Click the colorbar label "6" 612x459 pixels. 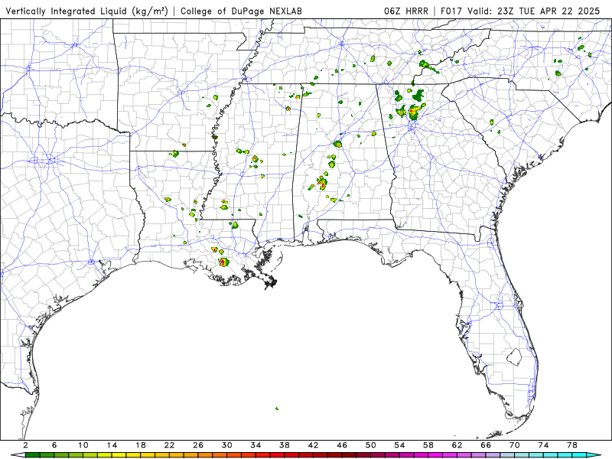(54, 445)
